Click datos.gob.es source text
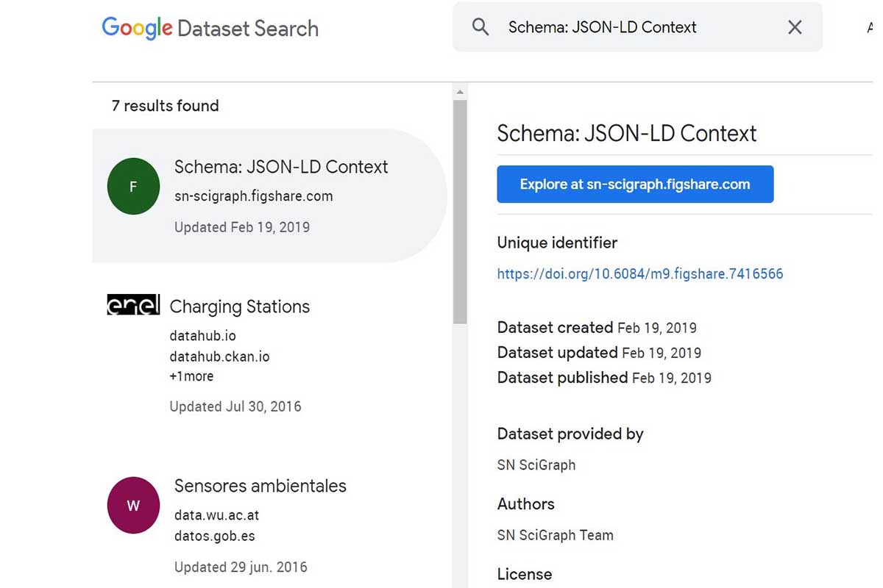883x588 pixels. [x=214, y=536]
